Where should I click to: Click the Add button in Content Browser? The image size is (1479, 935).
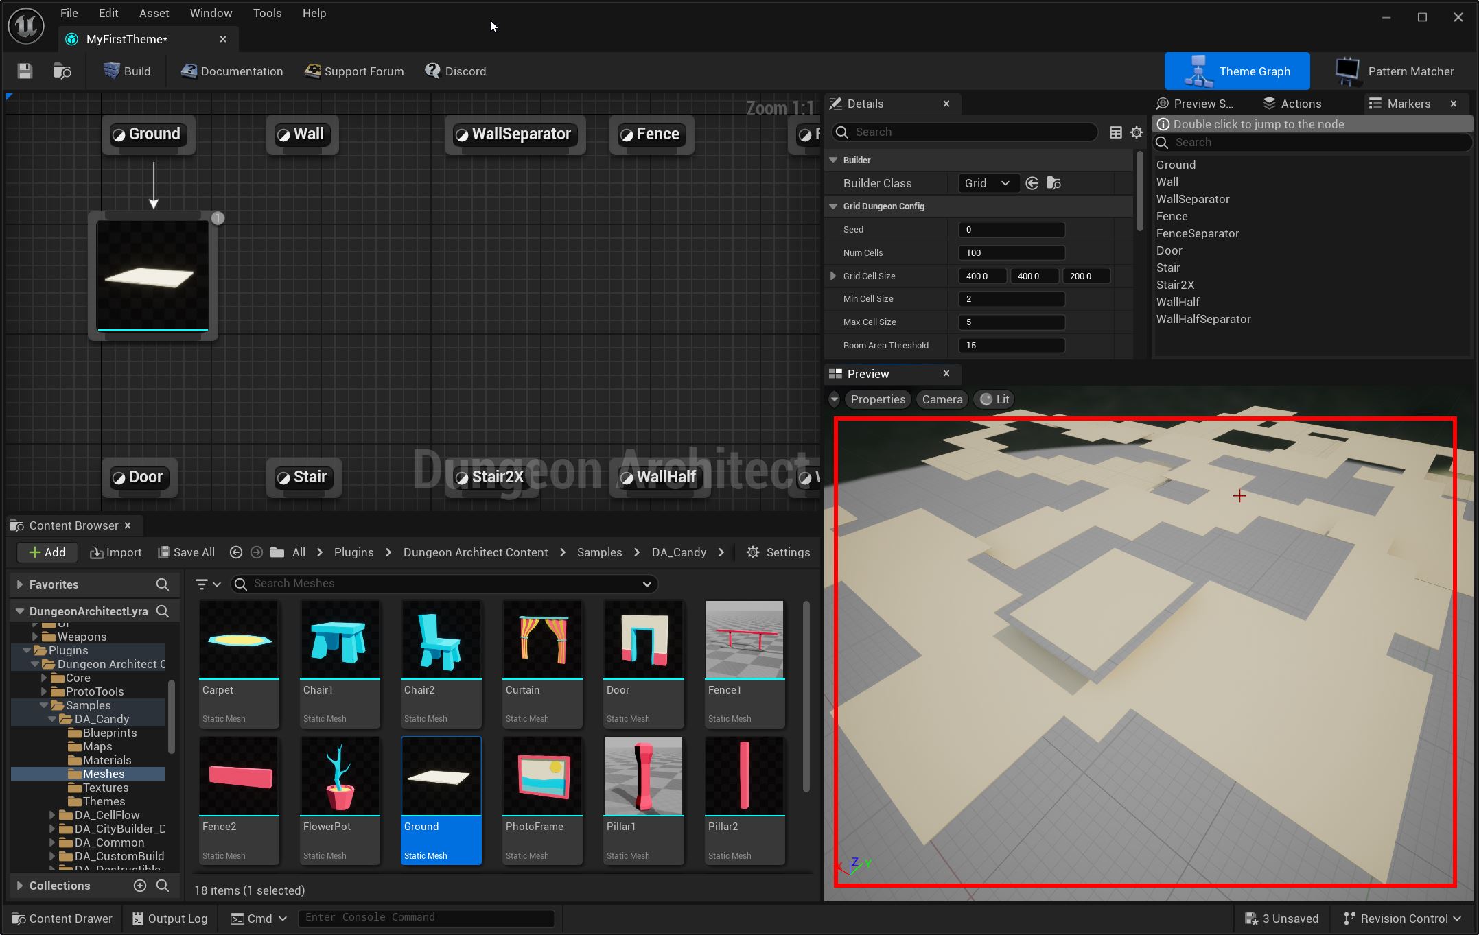47,552
